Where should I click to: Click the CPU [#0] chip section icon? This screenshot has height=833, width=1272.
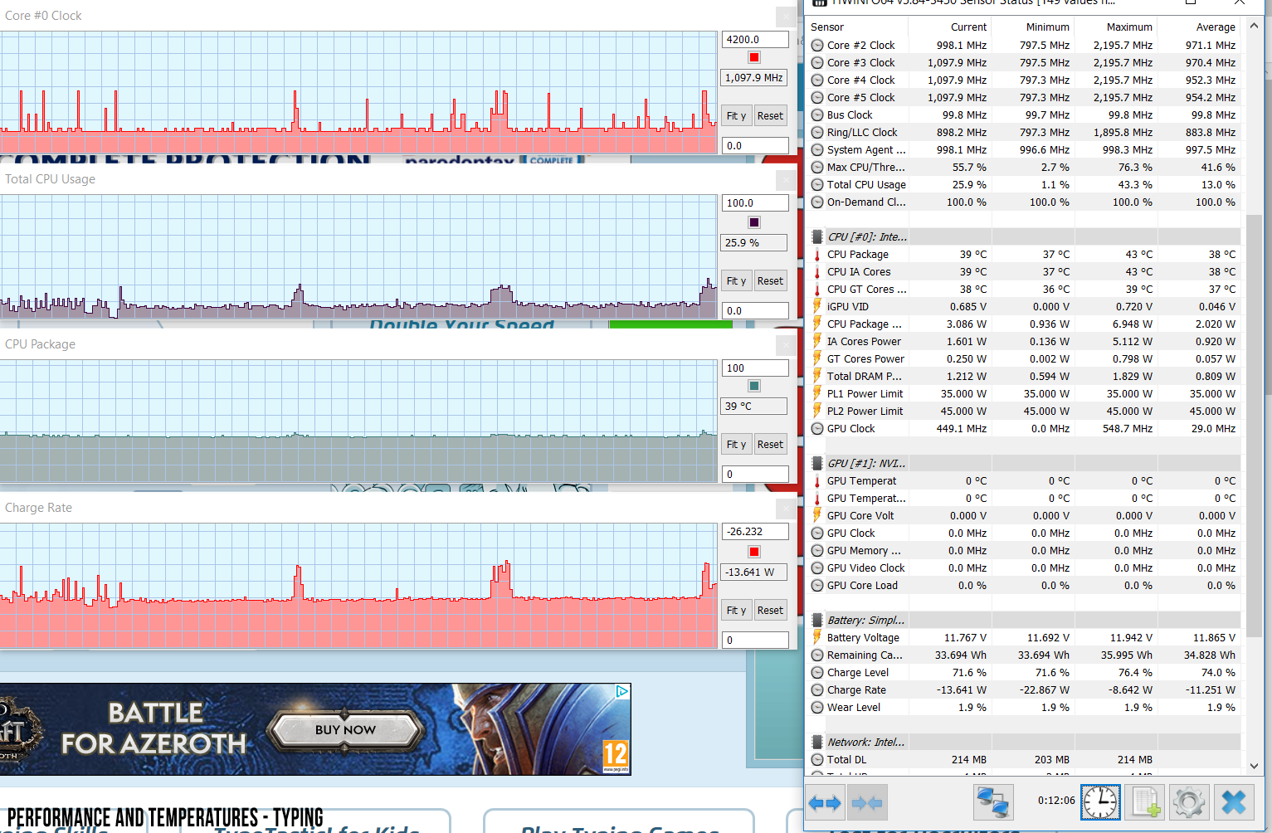click(817, 236)
